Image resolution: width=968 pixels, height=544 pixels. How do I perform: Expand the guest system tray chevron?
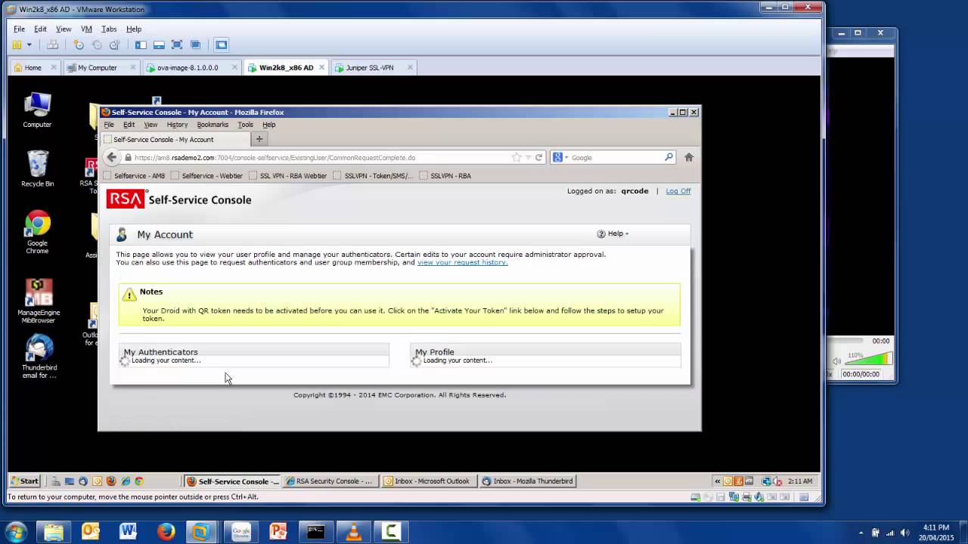coord(717,481)
